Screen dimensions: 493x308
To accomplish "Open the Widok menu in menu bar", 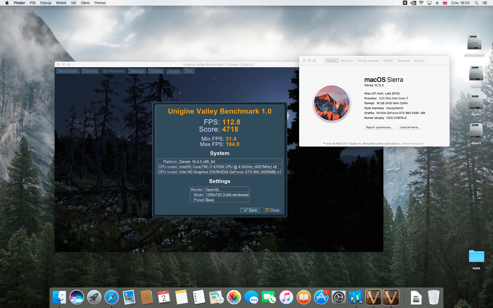I will click(61, 3).
